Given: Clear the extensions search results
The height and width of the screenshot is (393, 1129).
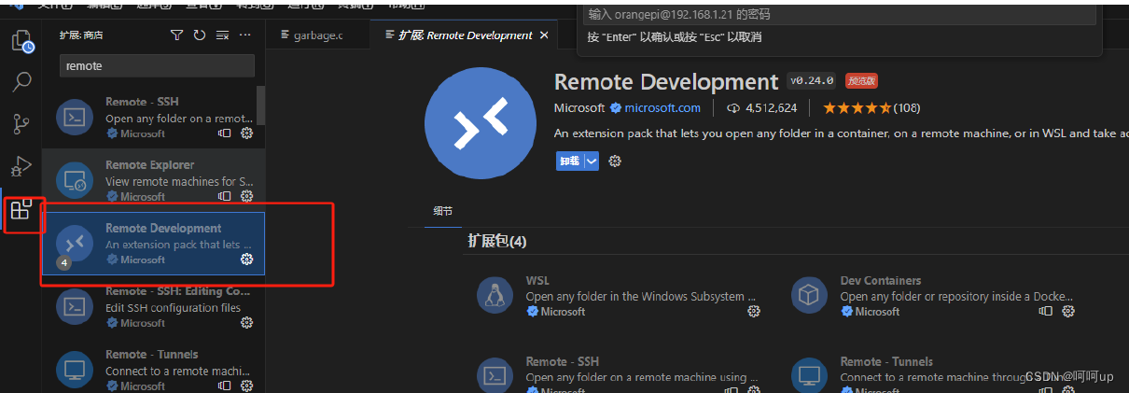Looking at the screenshot, I should click(222, 35).
